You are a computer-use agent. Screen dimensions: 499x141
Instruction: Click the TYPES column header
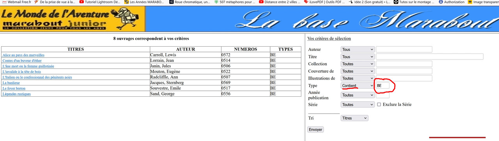coord(285,49)
